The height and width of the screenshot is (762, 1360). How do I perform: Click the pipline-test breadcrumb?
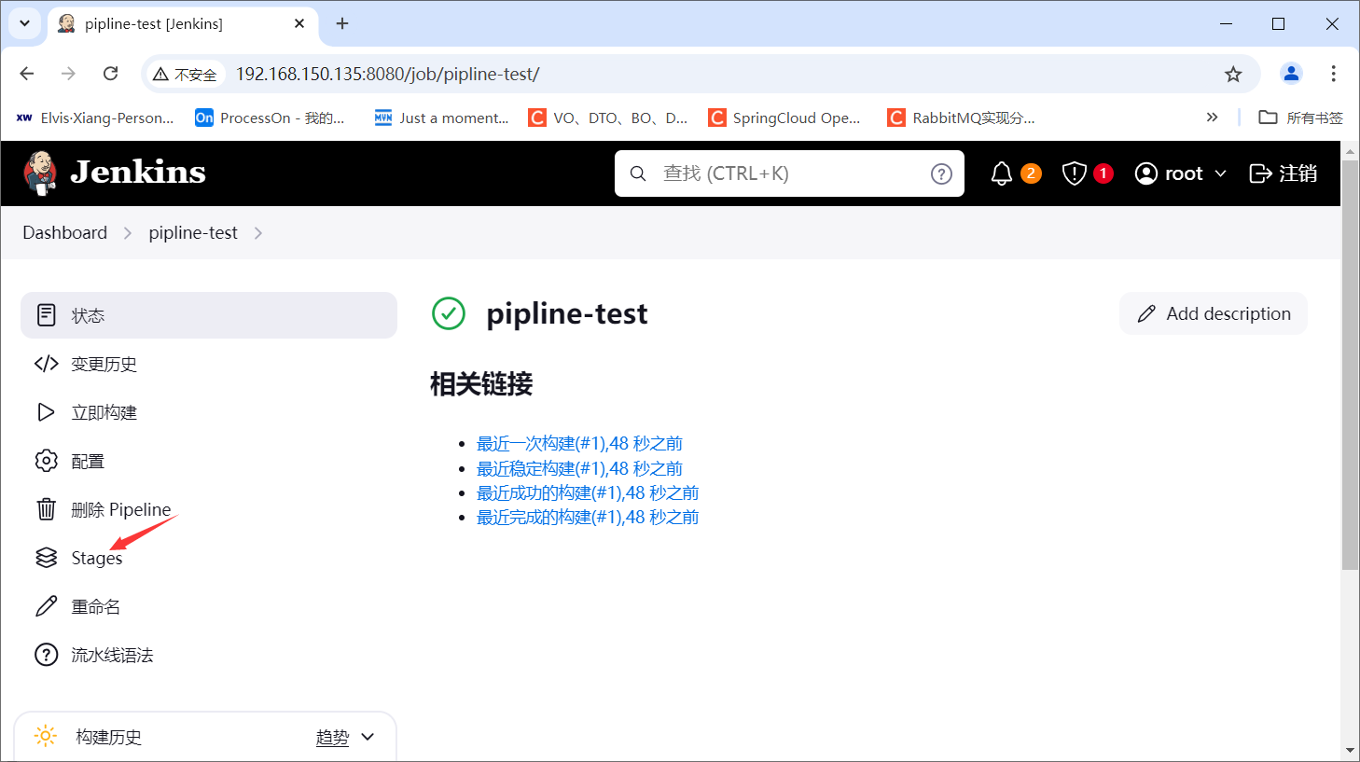click(193, 232)
